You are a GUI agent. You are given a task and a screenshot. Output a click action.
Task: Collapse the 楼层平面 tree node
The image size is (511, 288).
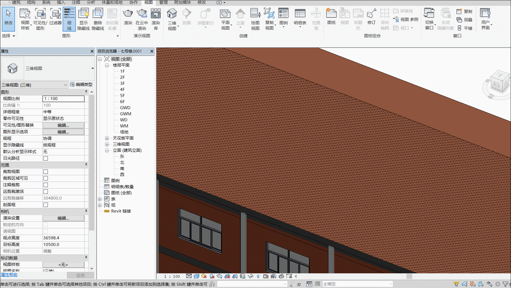tap(107, 65)
